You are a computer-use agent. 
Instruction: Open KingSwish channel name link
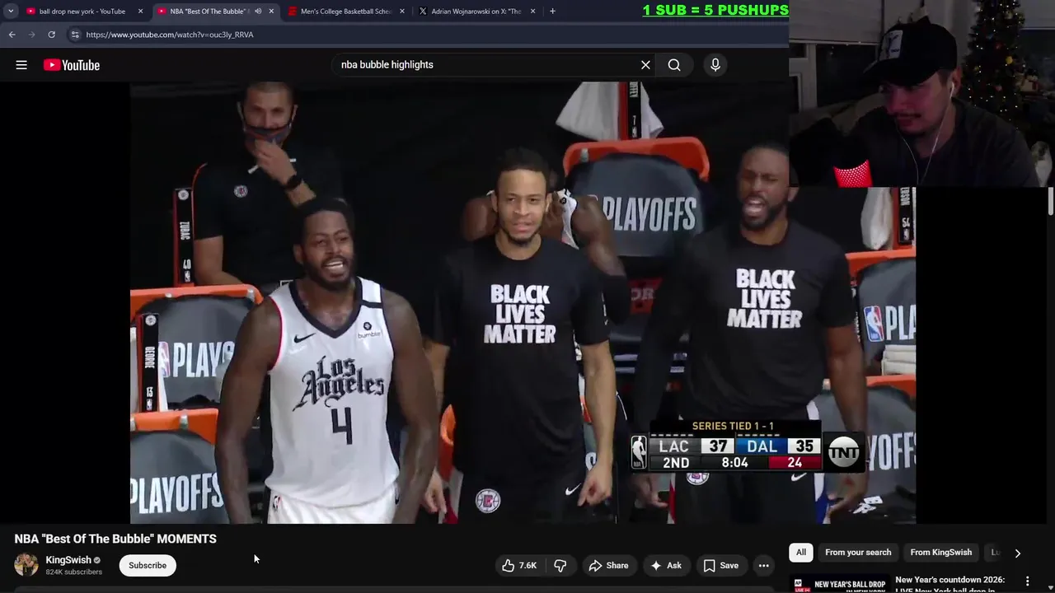point(68,560)
